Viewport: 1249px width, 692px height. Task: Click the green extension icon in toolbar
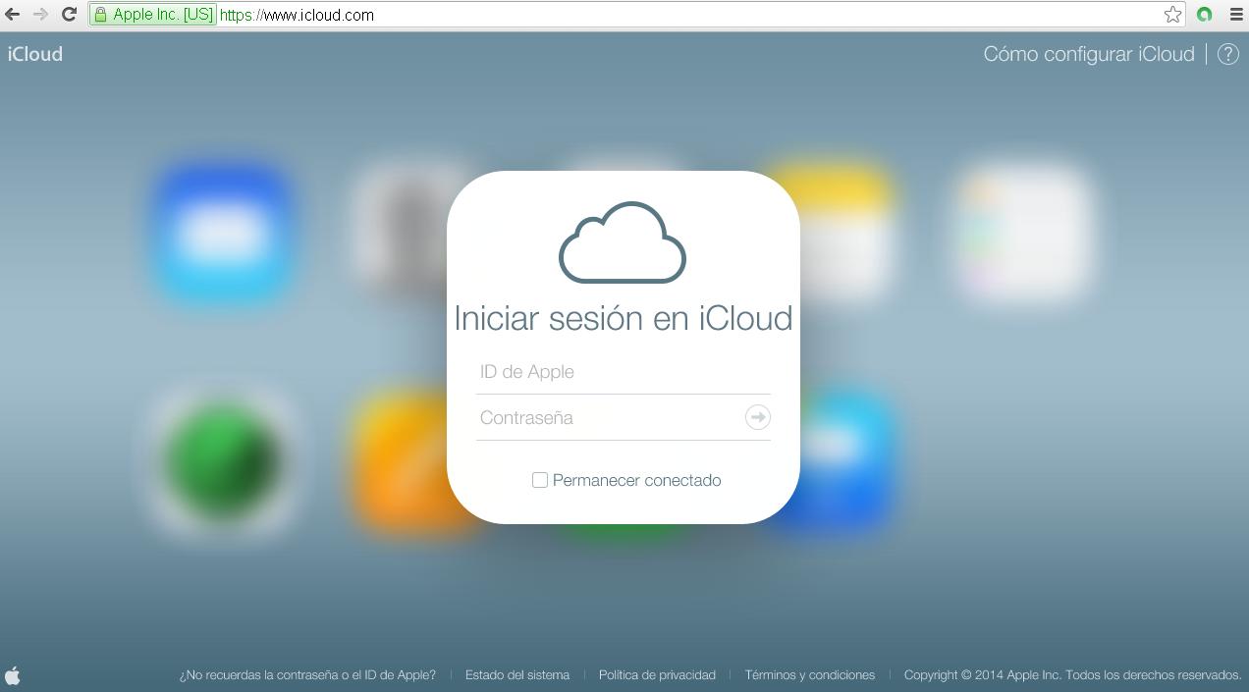click(1205, 15)
